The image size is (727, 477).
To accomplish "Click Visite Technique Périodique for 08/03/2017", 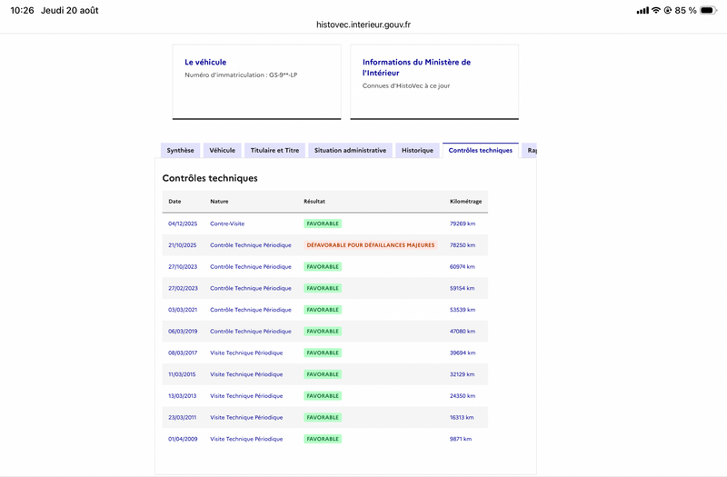I will (246, 353).
